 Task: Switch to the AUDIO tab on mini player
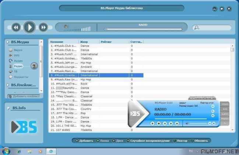point(225,114)
